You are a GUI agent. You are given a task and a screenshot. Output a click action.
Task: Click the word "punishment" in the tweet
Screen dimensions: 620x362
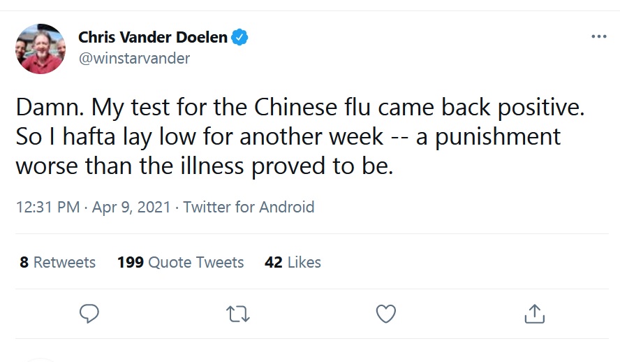[x=497, y=136]
